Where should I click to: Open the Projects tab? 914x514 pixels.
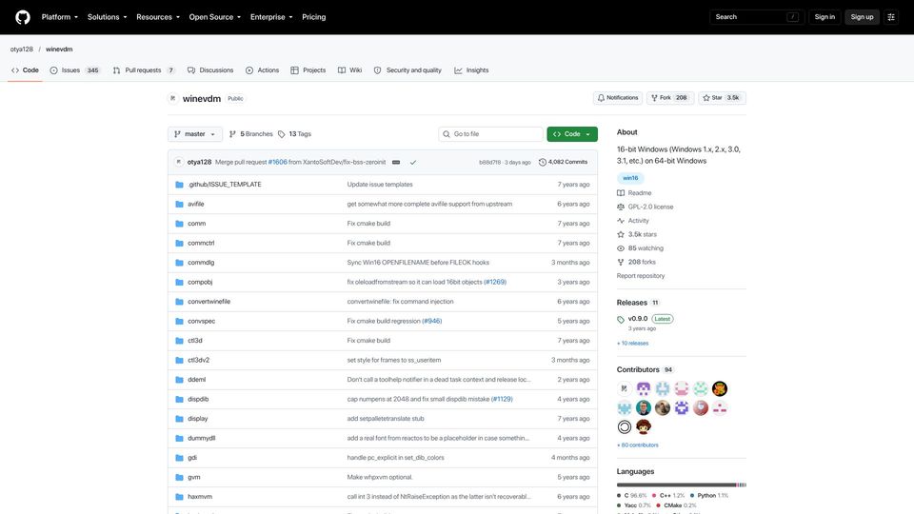point(308,69)
